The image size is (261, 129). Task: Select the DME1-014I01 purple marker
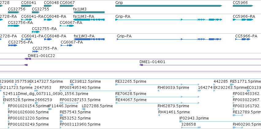point(141,65)
